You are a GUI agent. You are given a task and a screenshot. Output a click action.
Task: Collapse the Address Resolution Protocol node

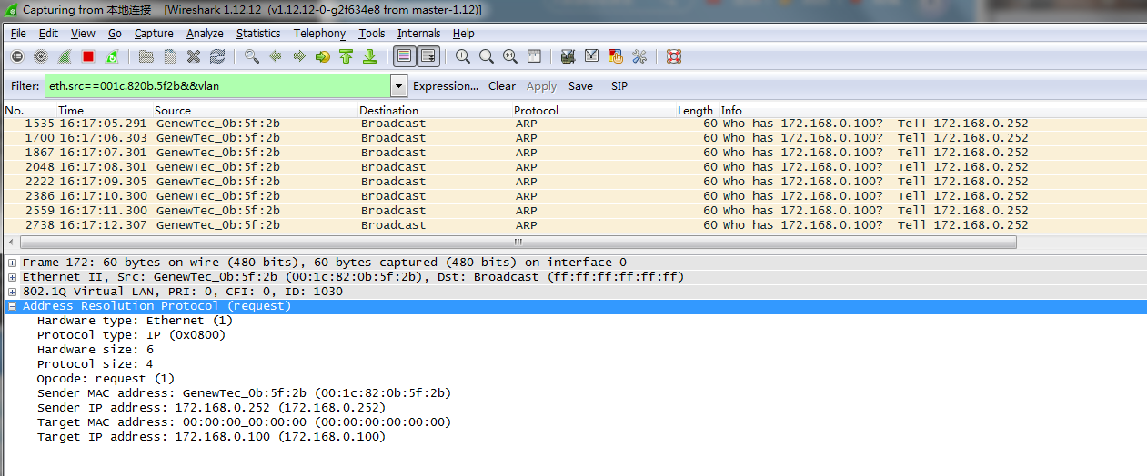coord(12,306)
